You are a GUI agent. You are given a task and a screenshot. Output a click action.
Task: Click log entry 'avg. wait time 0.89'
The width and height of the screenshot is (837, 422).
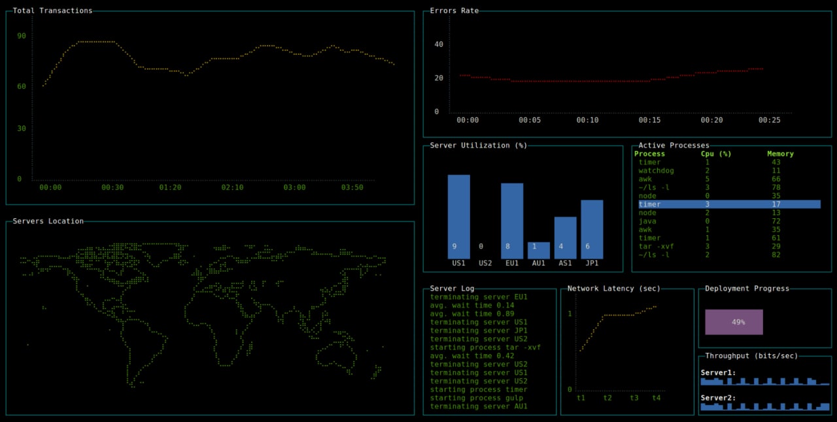pyautogui.click(x=472, y=314)
